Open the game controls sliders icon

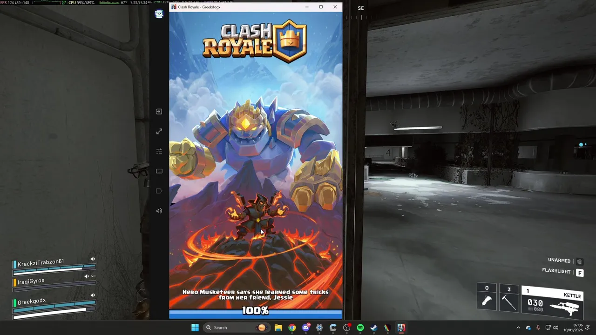[x=159, y=151]
